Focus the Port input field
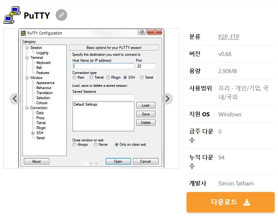This screenshot has height=218, width=278. 146,66
